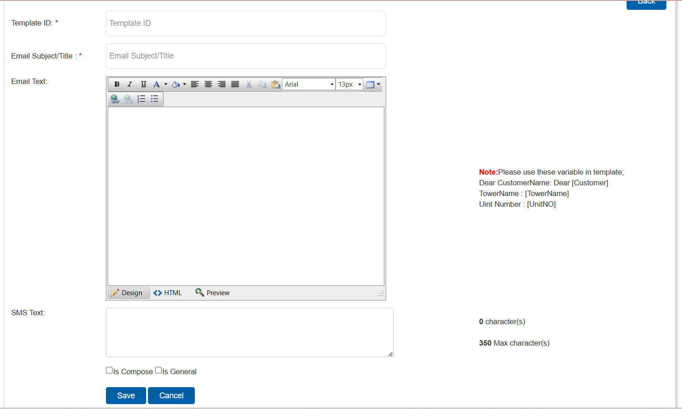Justify the email text

[235, 84]
